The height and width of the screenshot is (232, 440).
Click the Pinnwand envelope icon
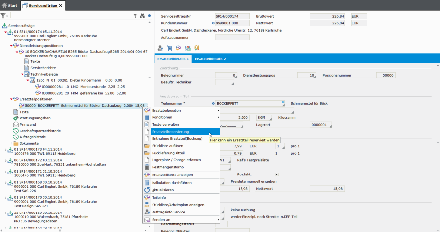coord(16,124)
